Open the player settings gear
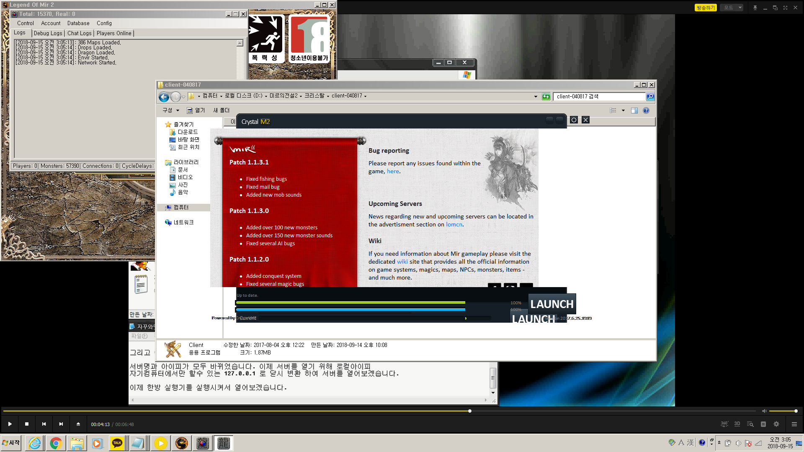804x452 pixels. (x=776, y=424)
